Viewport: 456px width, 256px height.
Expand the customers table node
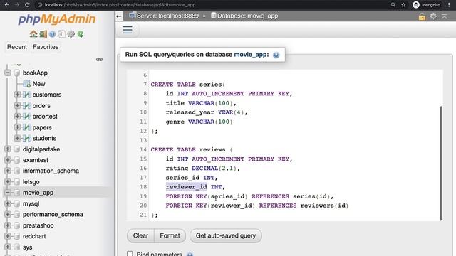[x=17, y=95]
